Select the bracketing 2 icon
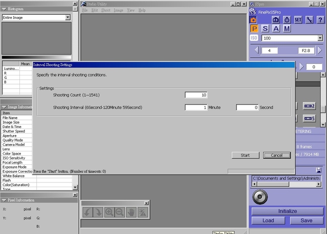 pyautogui.click(x=309, y=106)
